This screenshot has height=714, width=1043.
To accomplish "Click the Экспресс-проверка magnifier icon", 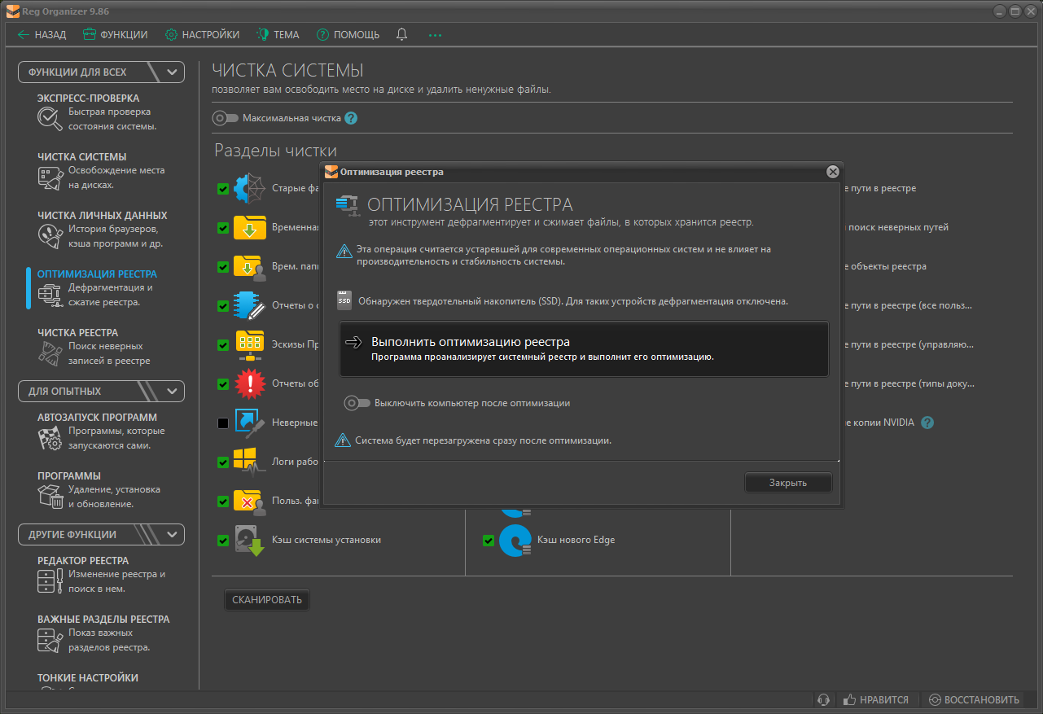I will [50, 119].
